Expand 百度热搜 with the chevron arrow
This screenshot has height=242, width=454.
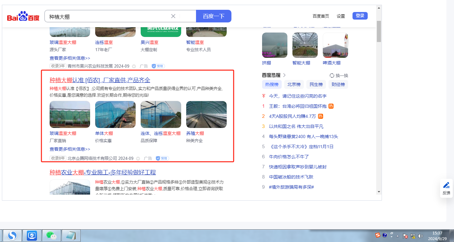click(284, 75)
